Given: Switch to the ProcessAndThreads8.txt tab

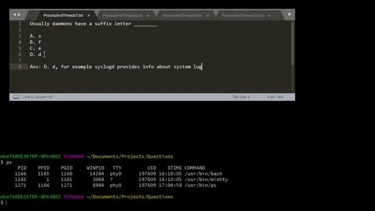Looking at the screenshot, I should coord(122,15).
